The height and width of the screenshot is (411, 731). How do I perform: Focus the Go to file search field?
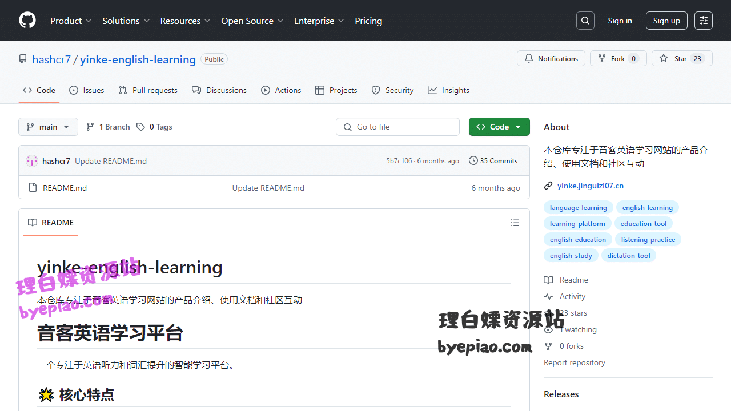(397, 127)
